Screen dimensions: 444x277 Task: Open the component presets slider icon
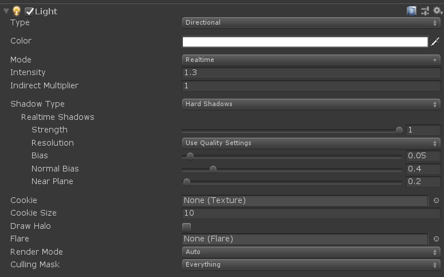(425, 11)
